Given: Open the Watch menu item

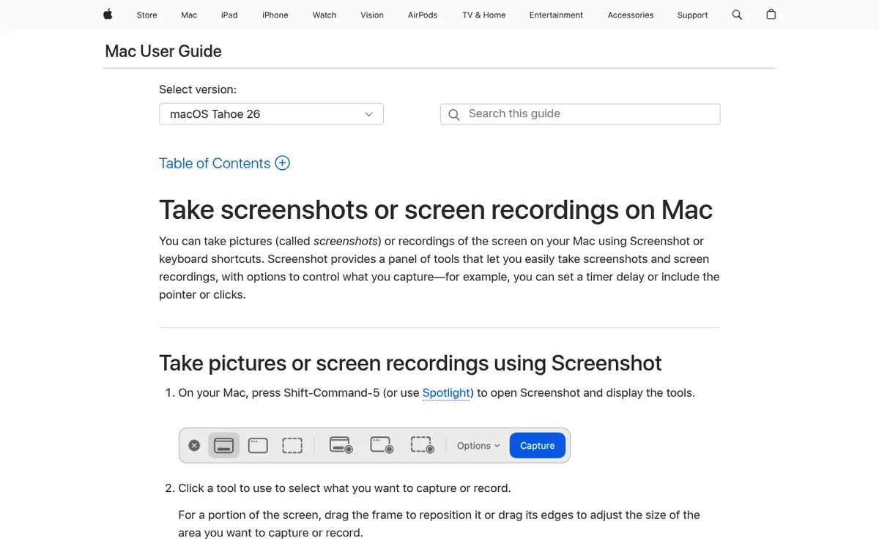Looking at the screenshot, I should coord(324,15).
